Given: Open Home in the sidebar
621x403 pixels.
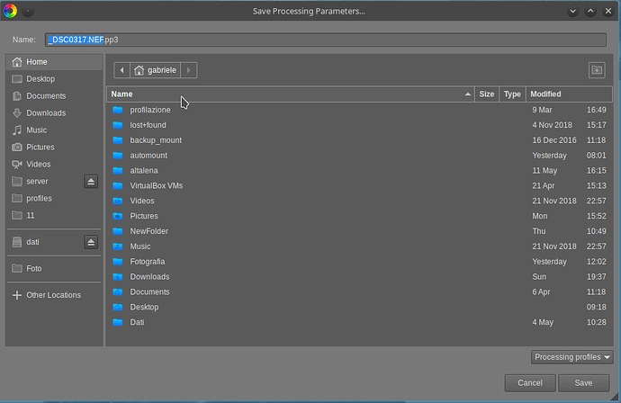Looking at the screenshot, I should [37, 62].
